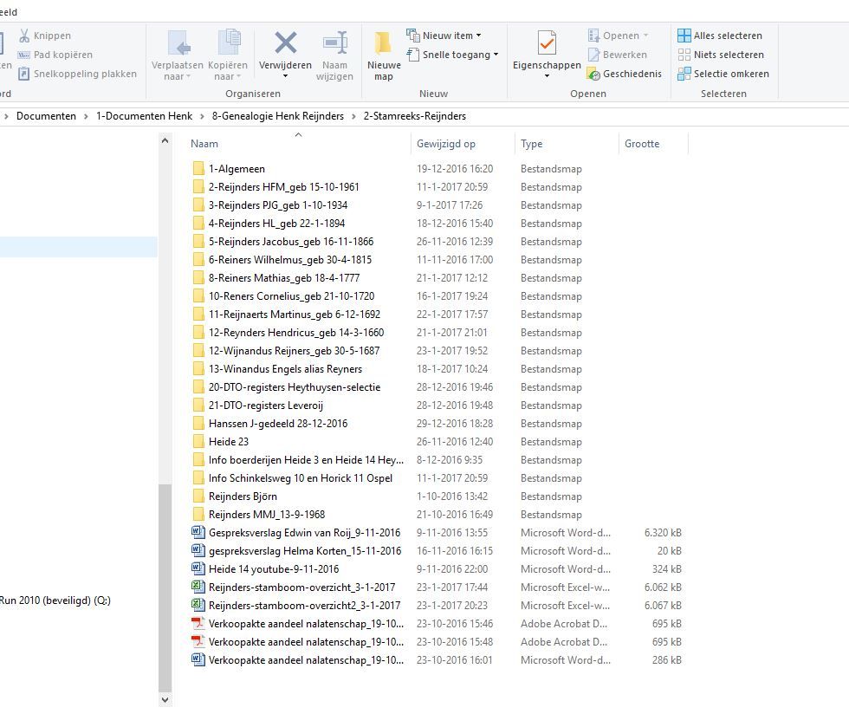Image resolution: width=849 pixels, height=714 pixels.
Task: Select Excel icon of Reijnders-stamboom-overzicht2_3-1-2017
Action: [x=198, y=605]
